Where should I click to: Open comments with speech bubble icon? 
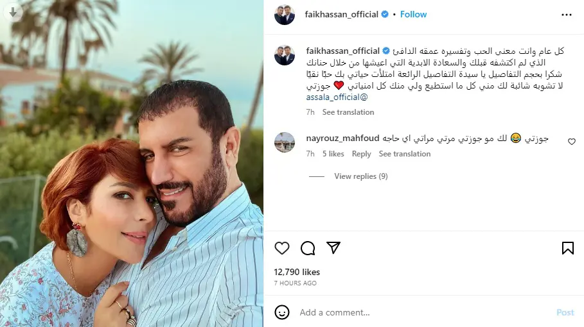pyautogui.click(x=308, y=248)
